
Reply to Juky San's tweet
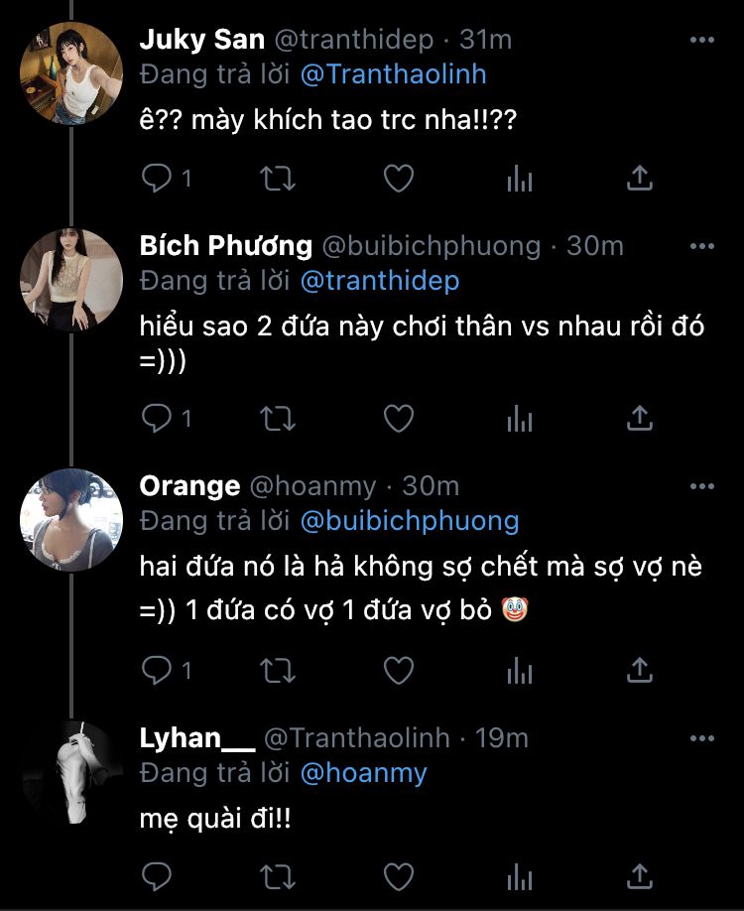pos(157,179)
